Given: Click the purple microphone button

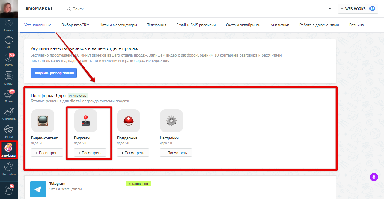Looking at the screenshot, I should tap(374, 177).
